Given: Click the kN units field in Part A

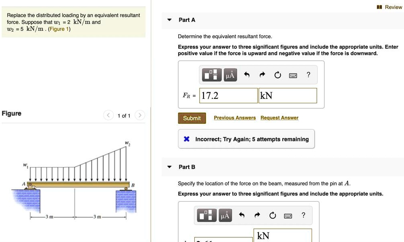Looking at the screenshot, I should click(x=287, y=95).
